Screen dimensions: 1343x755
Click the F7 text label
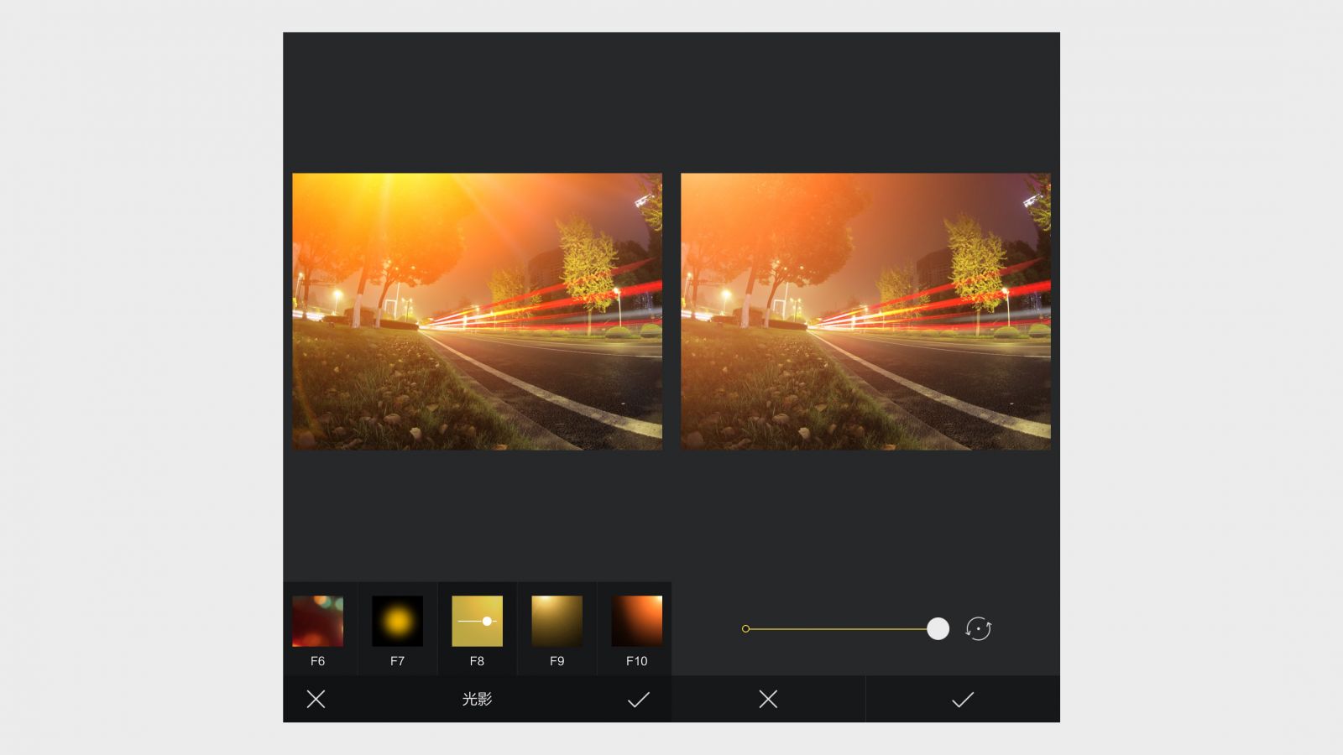(397, 661)
